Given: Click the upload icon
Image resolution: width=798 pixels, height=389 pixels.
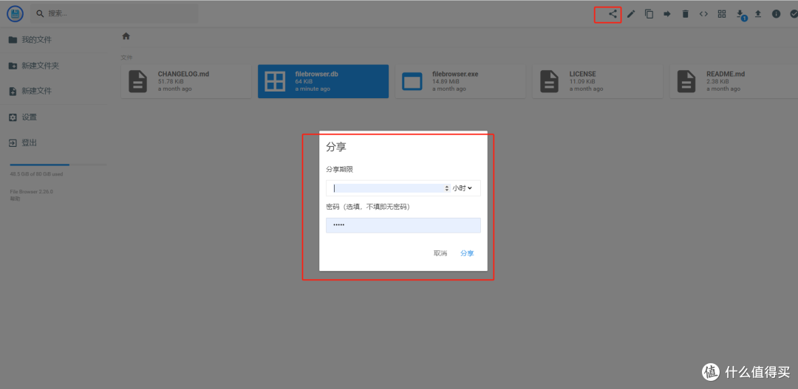Looking at the screenshot, I should [x=758, y=14].
